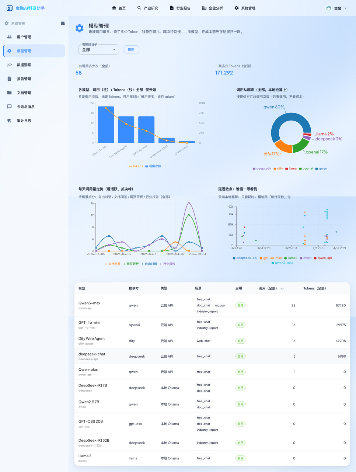Open the account dropdown arrow next to 金金
Viewport: 356px width, 472px height.
click(345, 8)
